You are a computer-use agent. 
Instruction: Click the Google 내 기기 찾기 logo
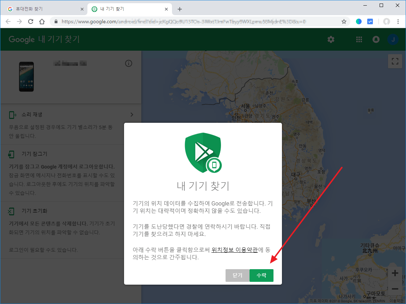point(44,39)
